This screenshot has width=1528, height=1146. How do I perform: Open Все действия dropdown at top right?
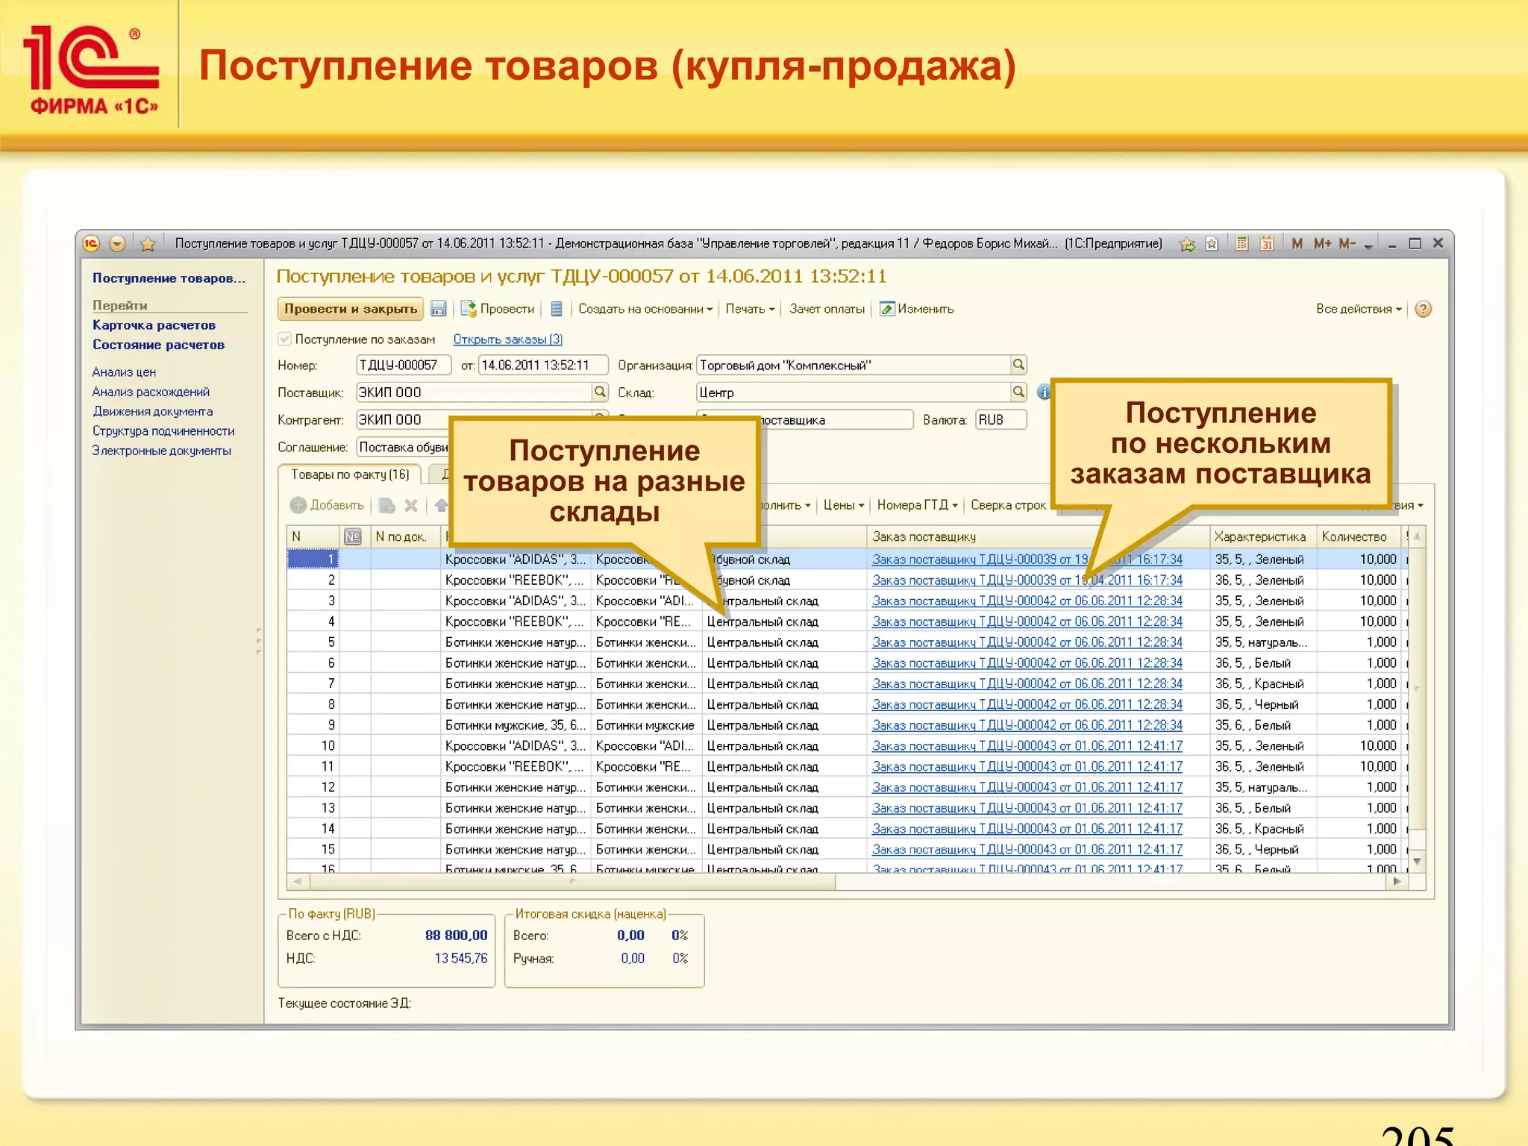(1359, 309)
